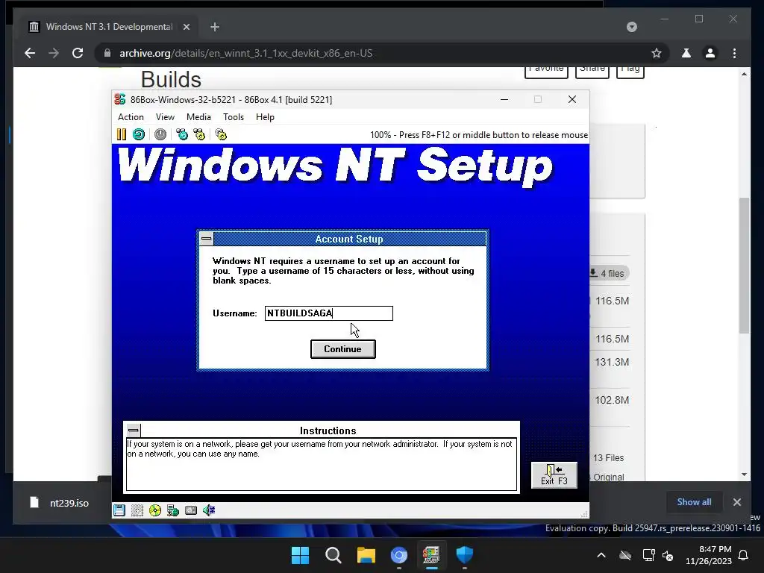The height and width of the screenshot is (573, 764).
Task: Click the network status bar icon
Action: click(x=173, y=510)
